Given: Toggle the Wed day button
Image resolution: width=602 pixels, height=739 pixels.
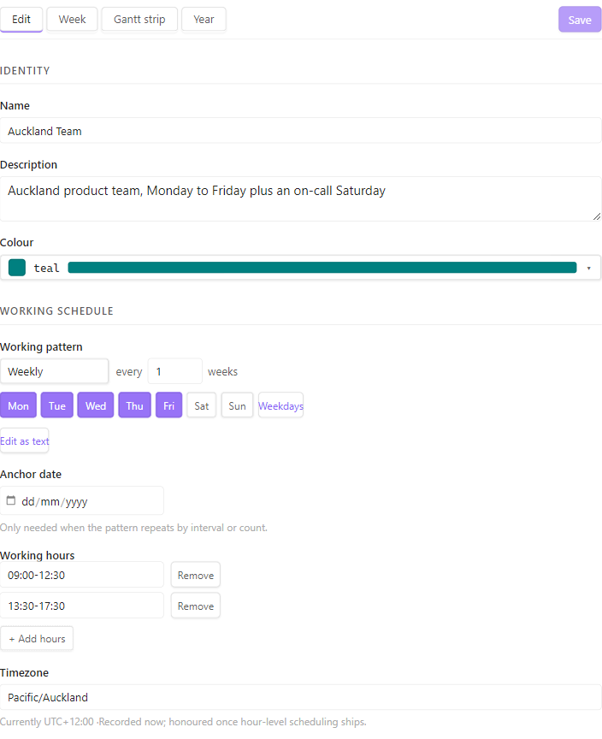Looking at the screenshot, I should click(x=96, y=405).
